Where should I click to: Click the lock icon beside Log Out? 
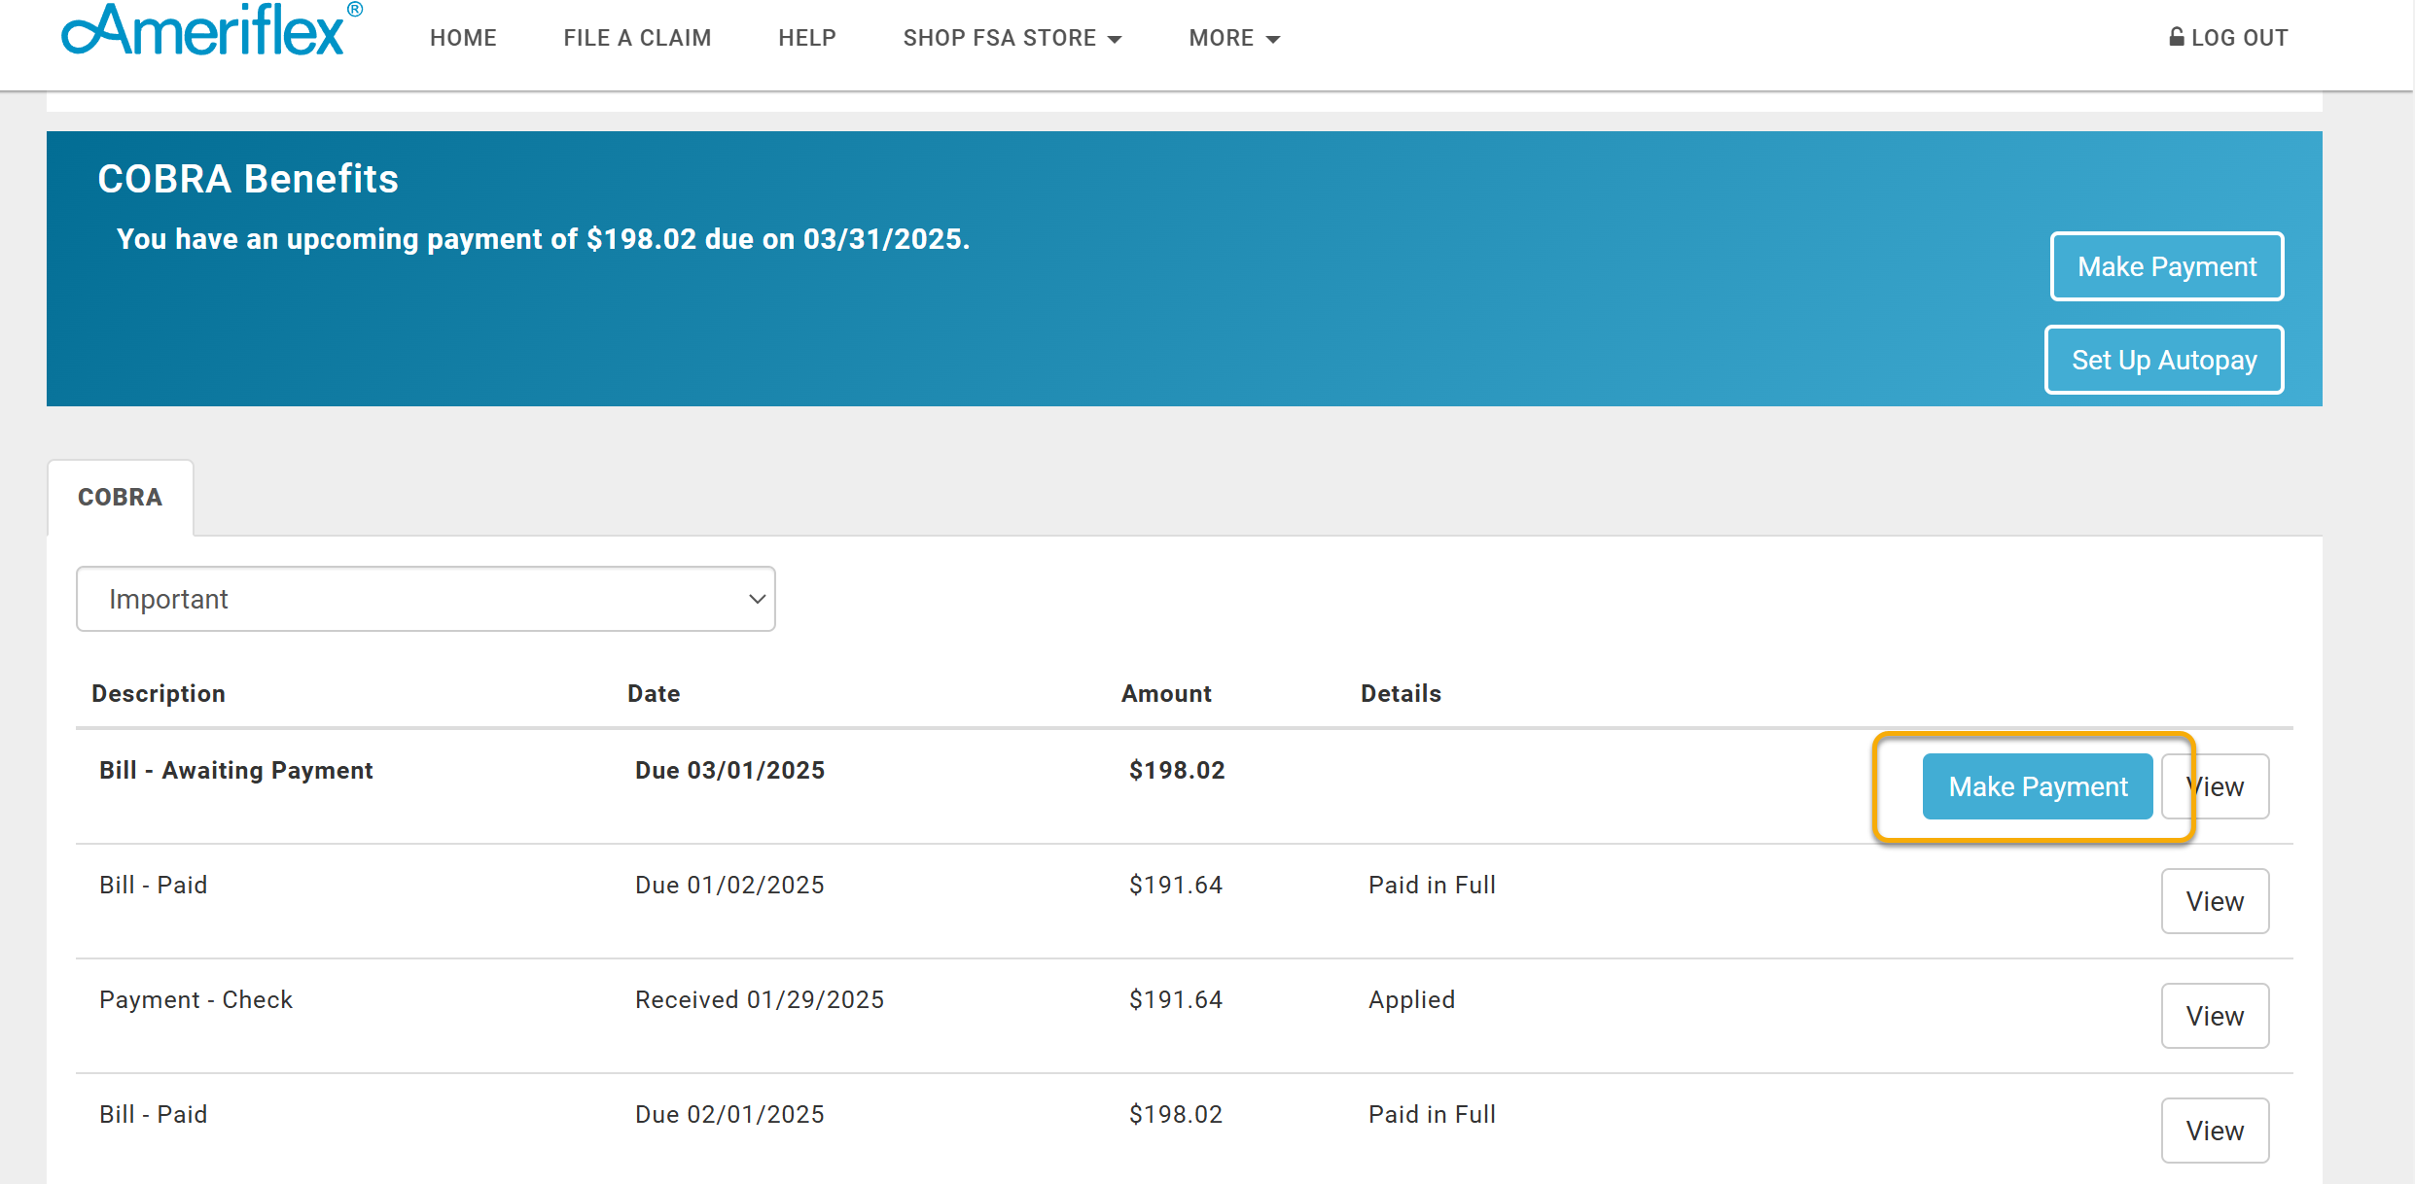pyautogui.click(x=2177, y=37)
